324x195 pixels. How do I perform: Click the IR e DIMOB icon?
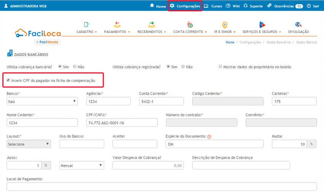pyautogui.click(x=225, y=25)
